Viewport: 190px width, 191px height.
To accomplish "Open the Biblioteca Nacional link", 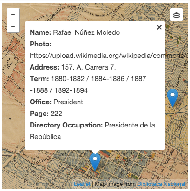I will (x=161, y=184).
